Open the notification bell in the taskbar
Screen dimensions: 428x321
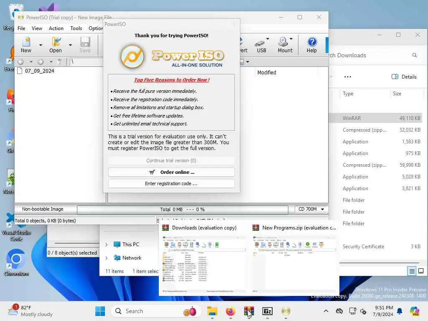399,311
